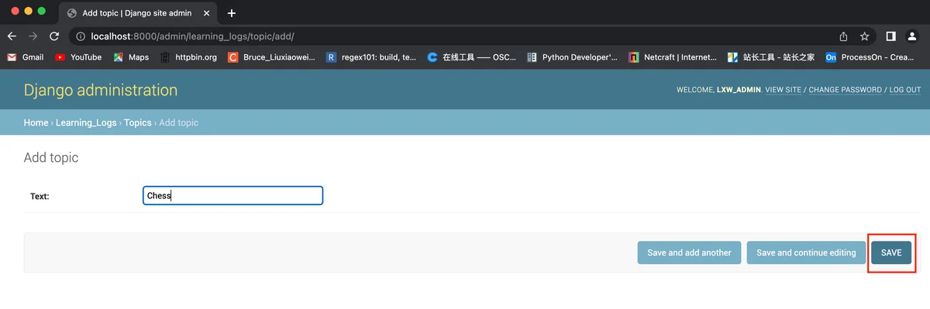Open the Python Developer bookmark
Image resolution: width=930 pixels, height=309 pixels.
pyautogui.click(x=572, y=57)
